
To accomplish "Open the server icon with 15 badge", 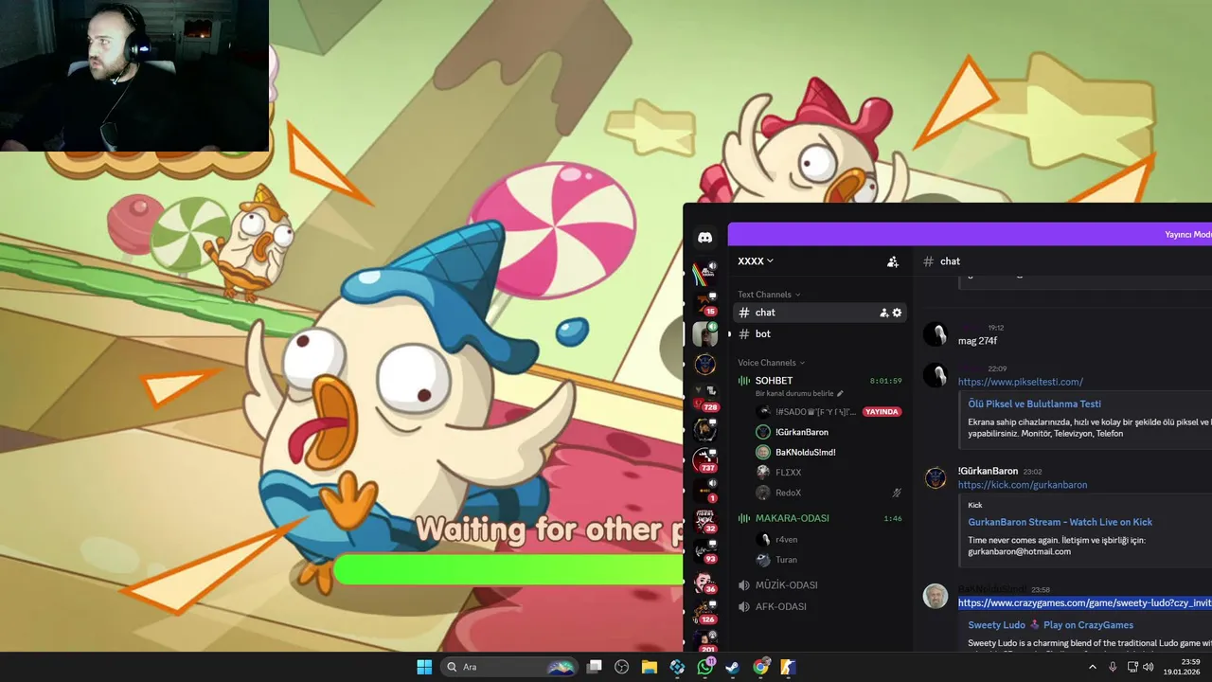I will click(x=704, y=303).
